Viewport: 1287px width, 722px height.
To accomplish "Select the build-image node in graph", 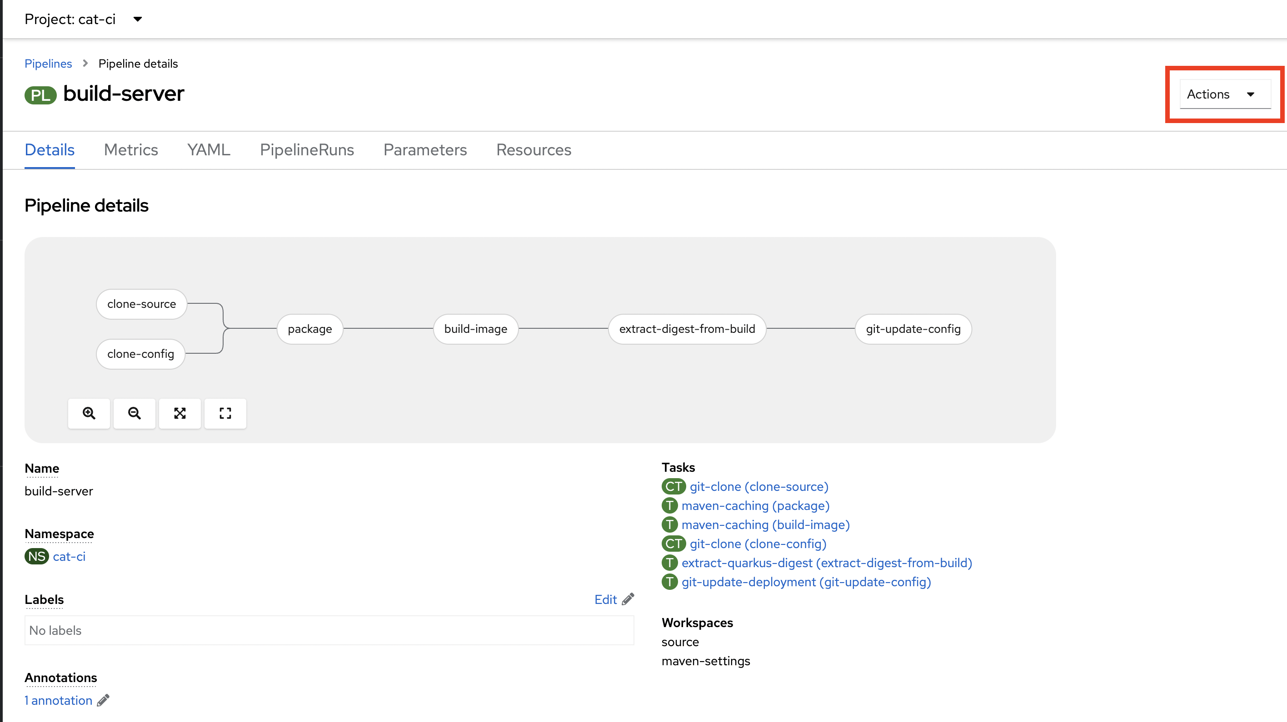I will 476,329.
